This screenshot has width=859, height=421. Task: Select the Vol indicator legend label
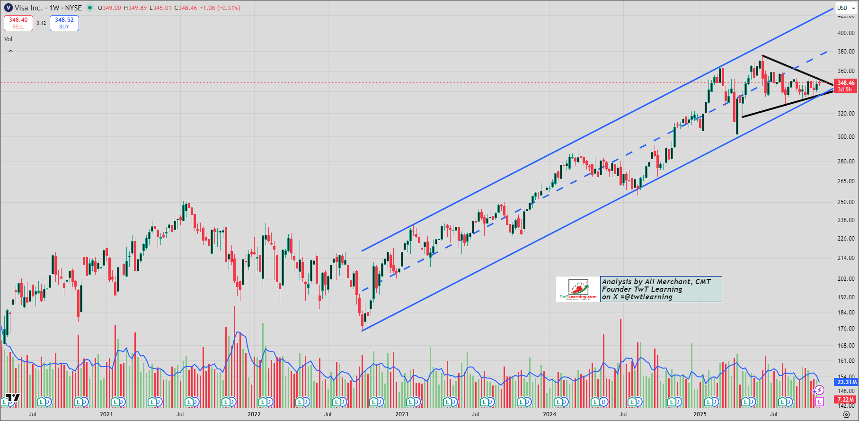[9, 39]
